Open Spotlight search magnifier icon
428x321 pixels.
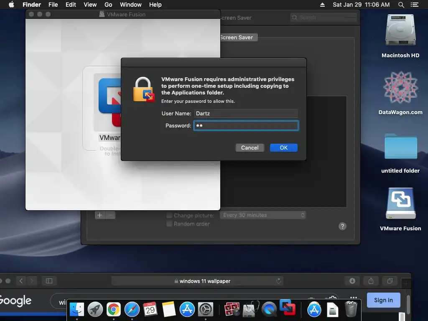coord(401,5)
